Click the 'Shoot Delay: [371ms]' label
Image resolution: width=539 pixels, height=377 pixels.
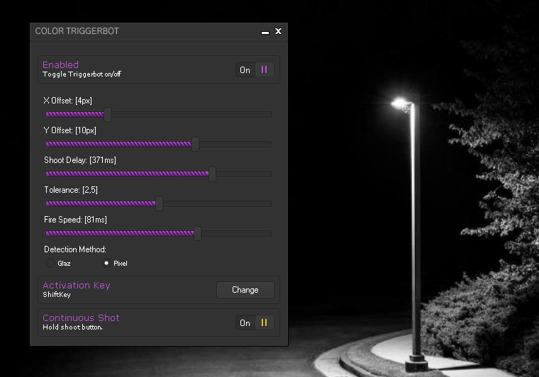point(80,160)
